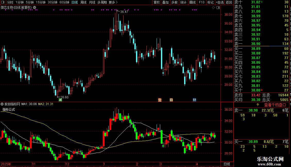Screen dimensions: 291x167
Task: Open the 多周期 multi-period view
Action: point(102,2)
